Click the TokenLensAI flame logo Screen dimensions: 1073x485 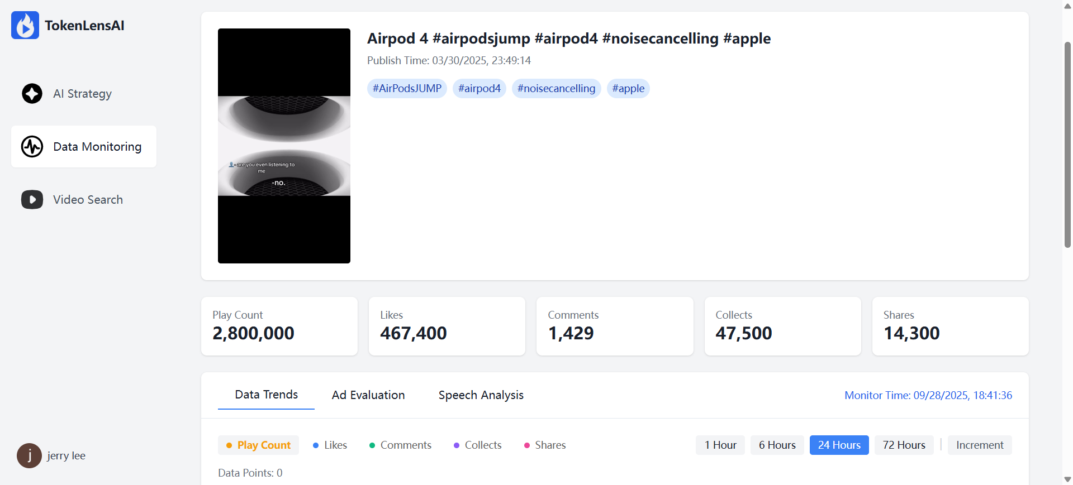point(25,25)
